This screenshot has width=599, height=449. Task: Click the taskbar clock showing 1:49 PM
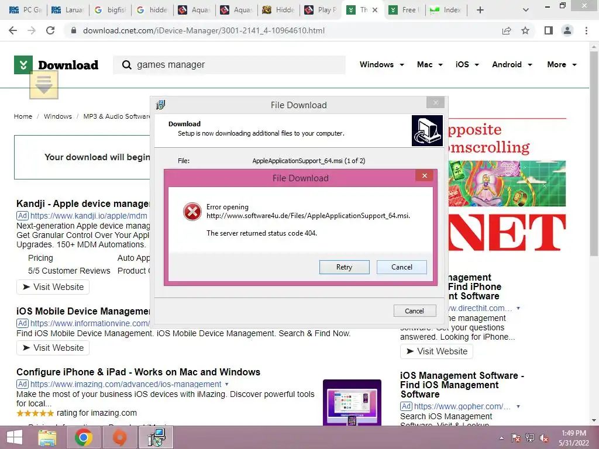[574, 438]
